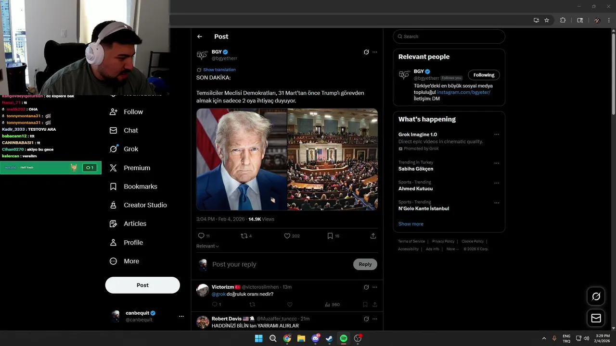Open Discord from taskbar
Screen dimensions: 616x346
[316, 338]
